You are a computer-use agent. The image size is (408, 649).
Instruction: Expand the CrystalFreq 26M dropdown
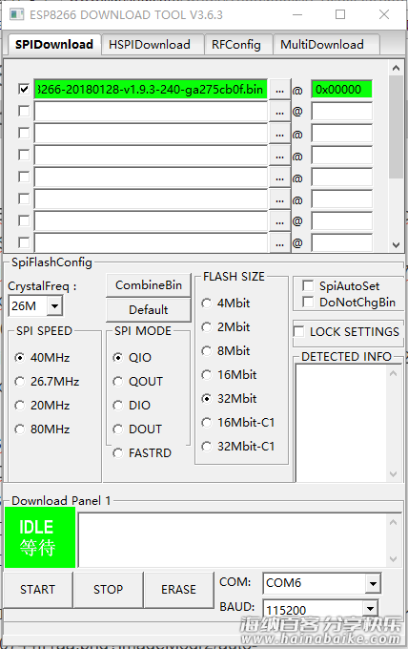click(54, 306)
